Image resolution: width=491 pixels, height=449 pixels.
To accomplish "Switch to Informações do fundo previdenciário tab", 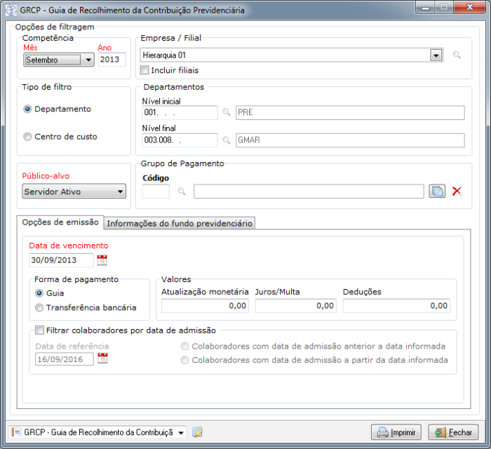I will click(179, 223).
